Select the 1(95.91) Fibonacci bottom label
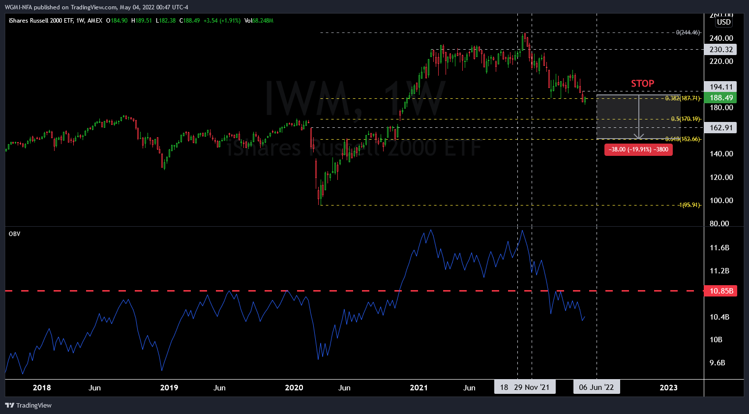 pos(689,205)
